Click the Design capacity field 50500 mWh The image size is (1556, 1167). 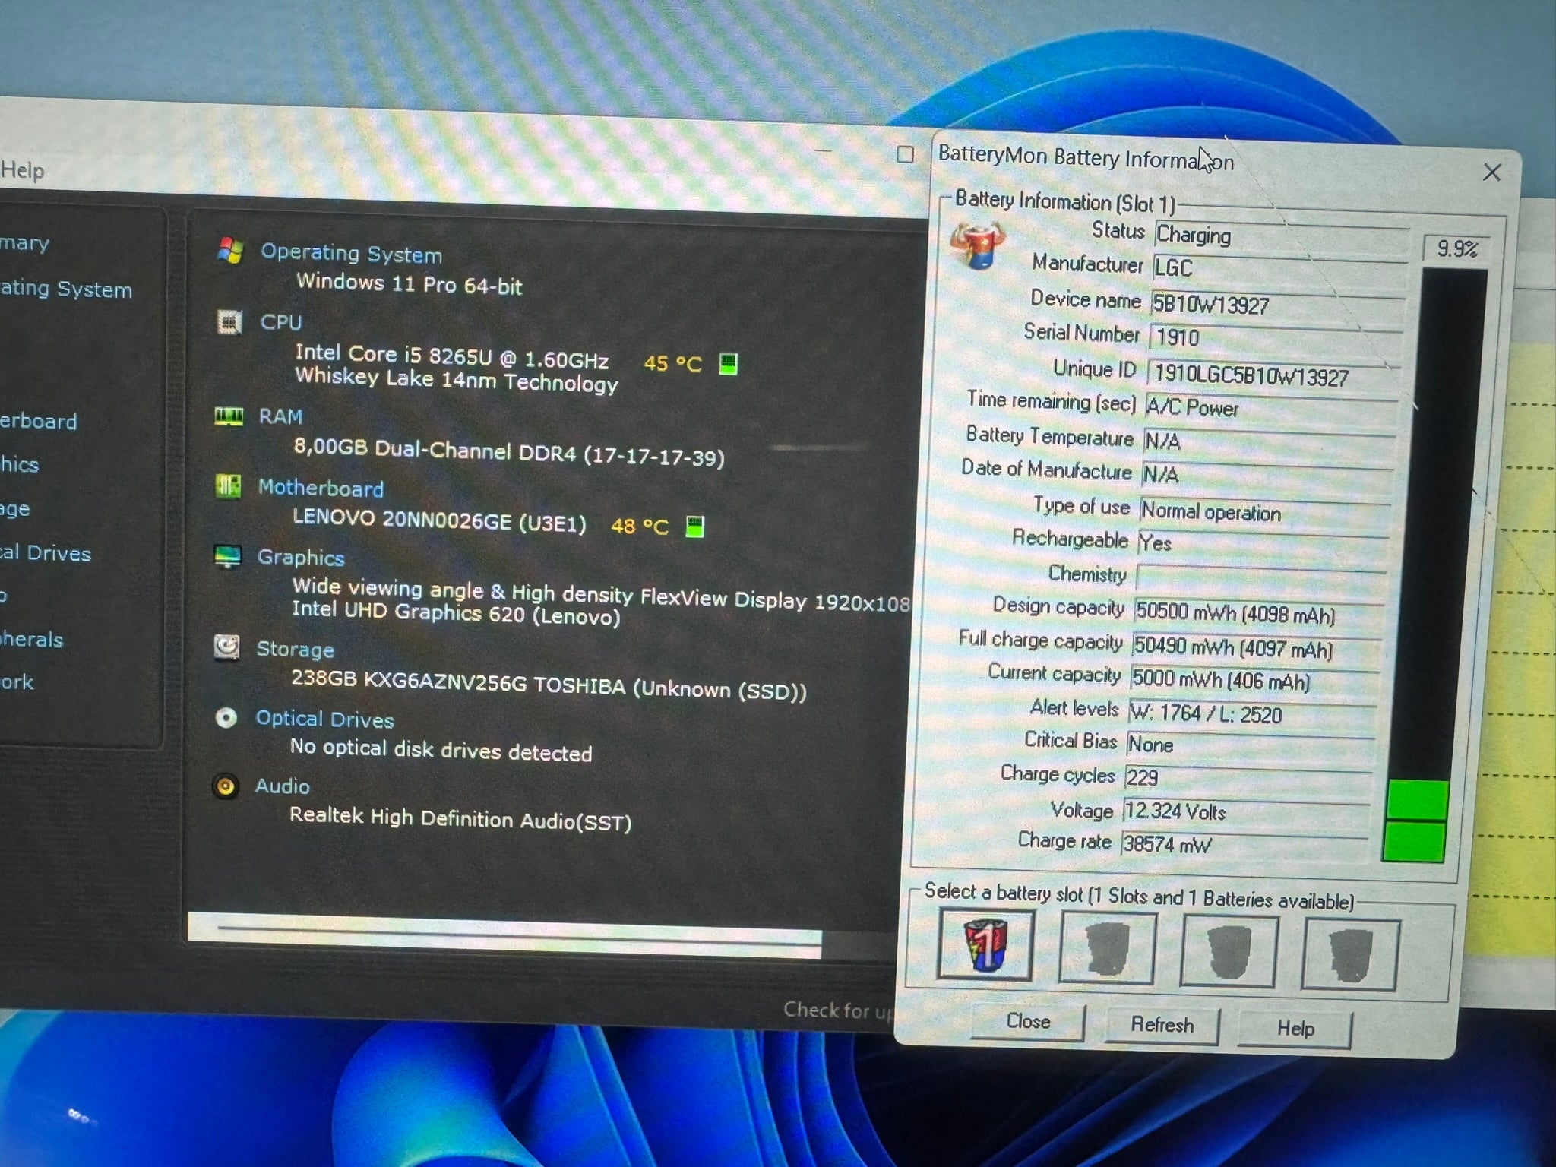[x=1258, y=613]
